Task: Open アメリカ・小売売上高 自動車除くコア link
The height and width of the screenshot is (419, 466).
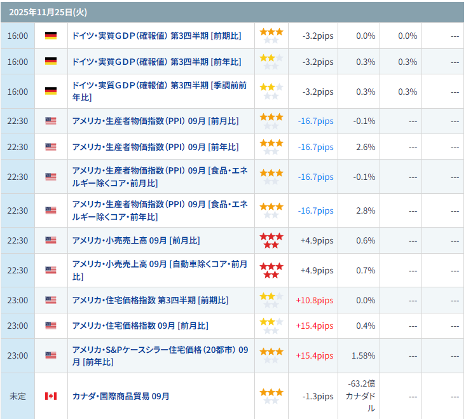Action: [159, 270]
